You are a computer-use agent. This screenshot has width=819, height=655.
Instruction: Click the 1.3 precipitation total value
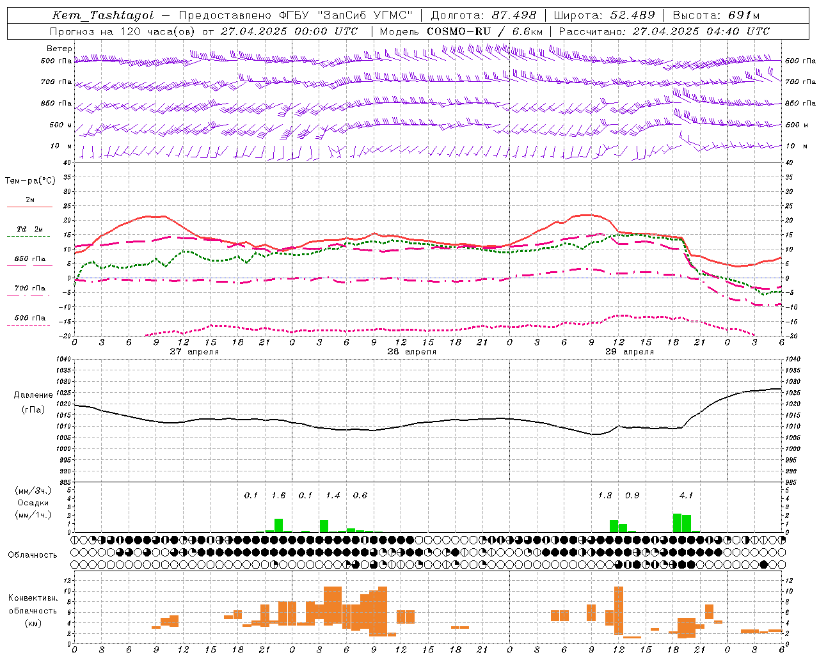[x=605, y=496]
